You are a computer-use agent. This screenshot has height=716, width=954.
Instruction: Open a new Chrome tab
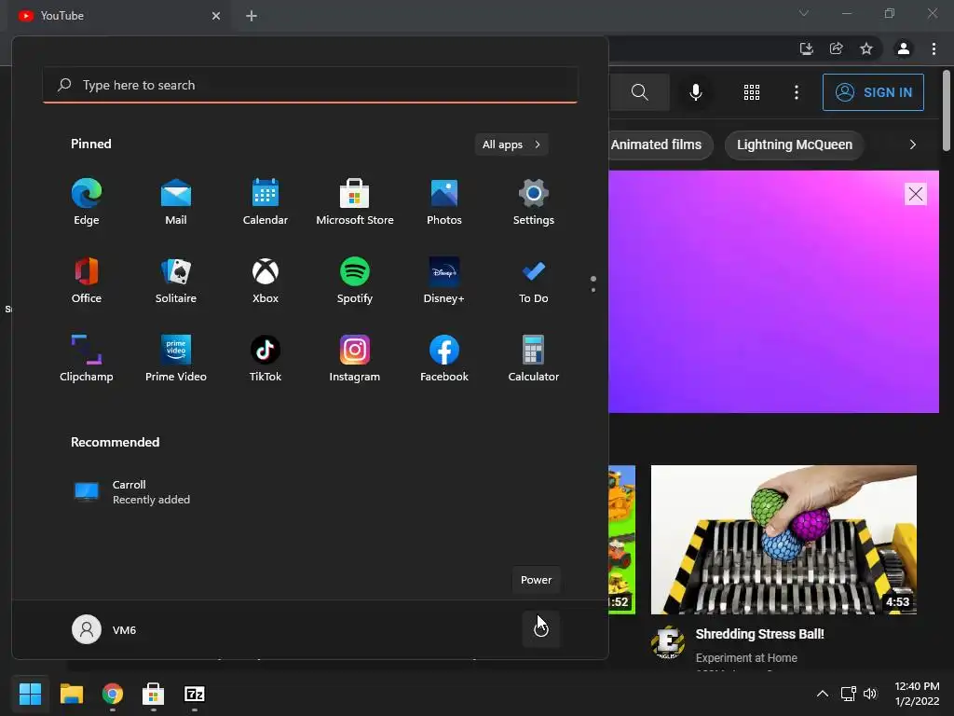point(252,16)
